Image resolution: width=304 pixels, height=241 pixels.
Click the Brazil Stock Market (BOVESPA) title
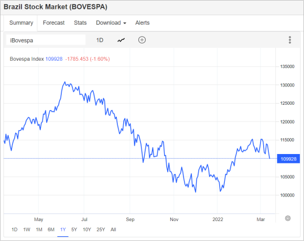(56, 7)
